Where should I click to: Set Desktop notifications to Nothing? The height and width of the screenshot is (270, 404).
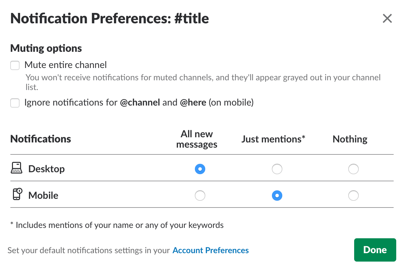[x=353, y=169]
